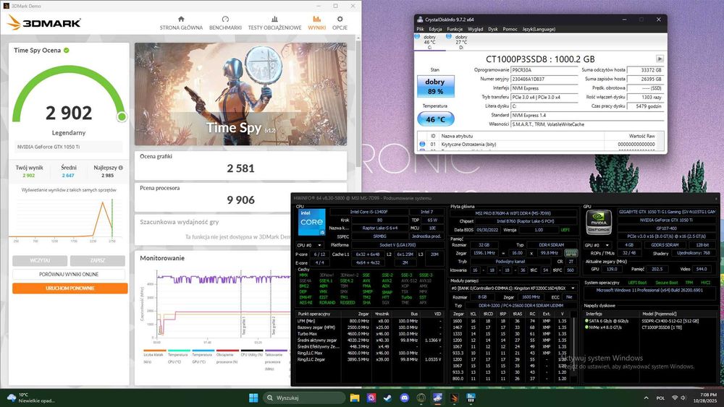This screenshot has height=407, width=724.
Task: Click CPU score value 9 906
Action: pyautogui.click(x=240, y=200)
